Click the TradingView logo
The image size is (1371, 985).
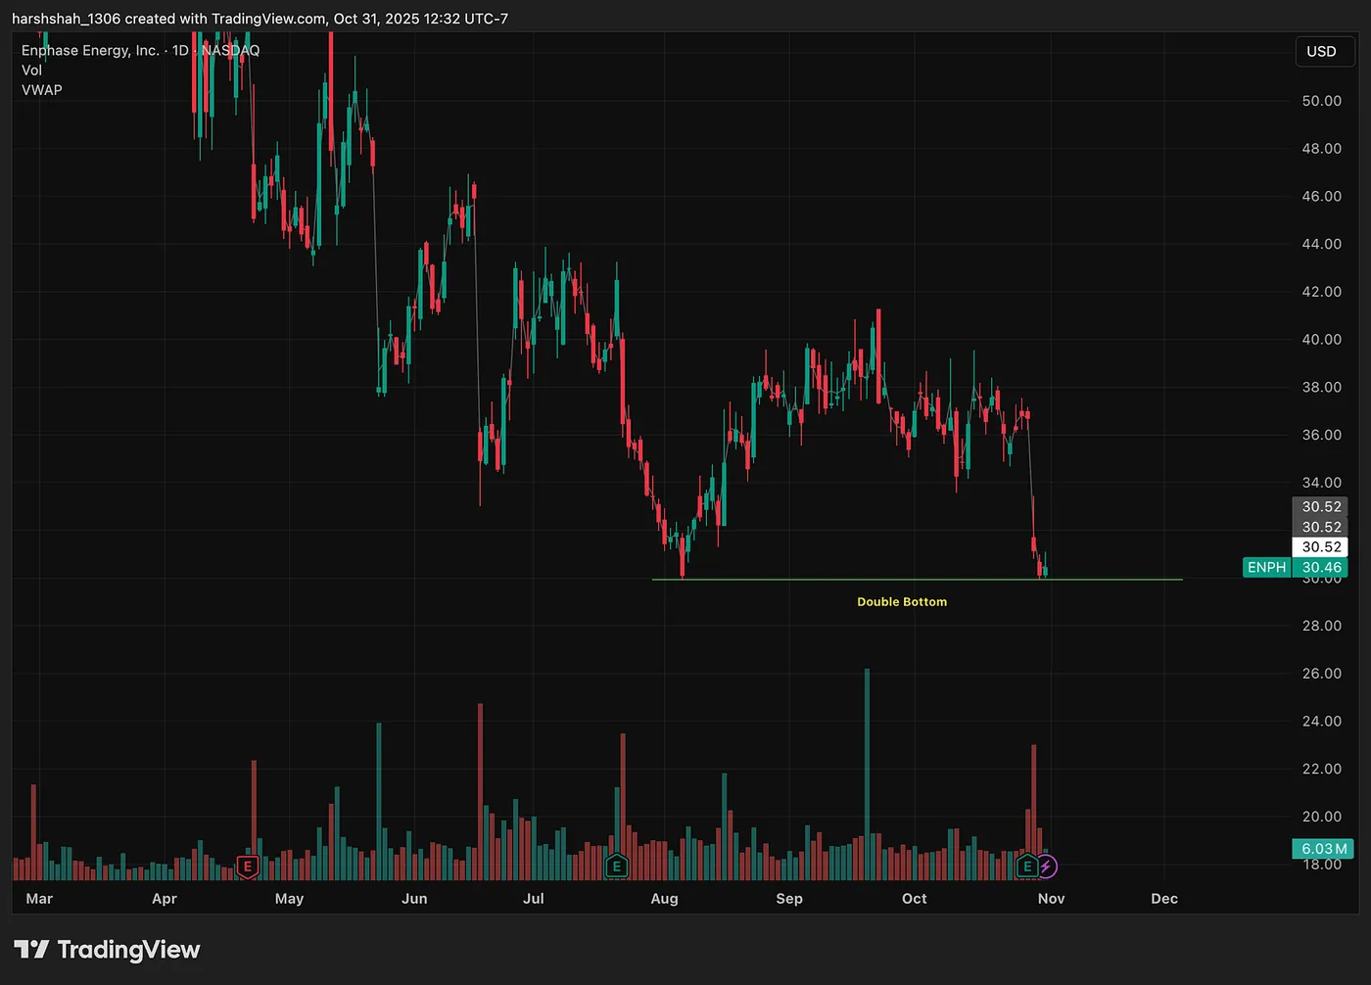[x=107, y=949]
